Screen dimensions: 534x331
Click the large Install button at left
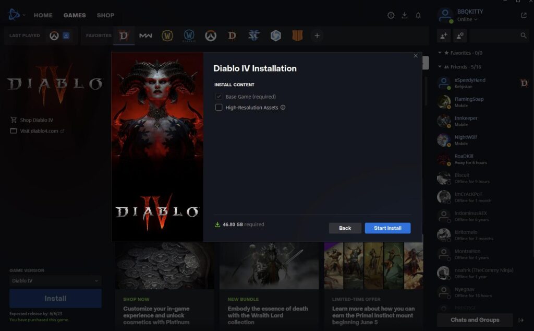[x=55, y=298]
